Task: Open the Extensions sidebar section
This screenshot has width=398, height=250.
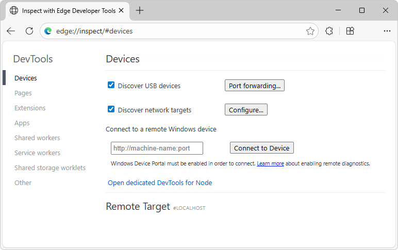Action: (30, 108)
